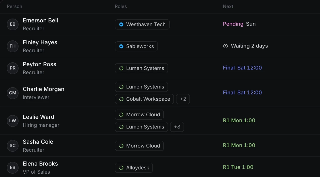The height and width of the screenshot is (177, 320).
Task: Click Sasha Cole's R1 Mon 1:00
Action: coord(239,145)
